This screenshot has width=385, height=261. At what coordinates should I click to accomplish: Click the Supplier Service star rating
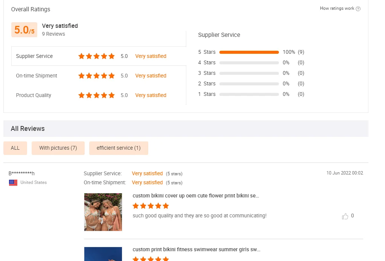pos(96,56)
